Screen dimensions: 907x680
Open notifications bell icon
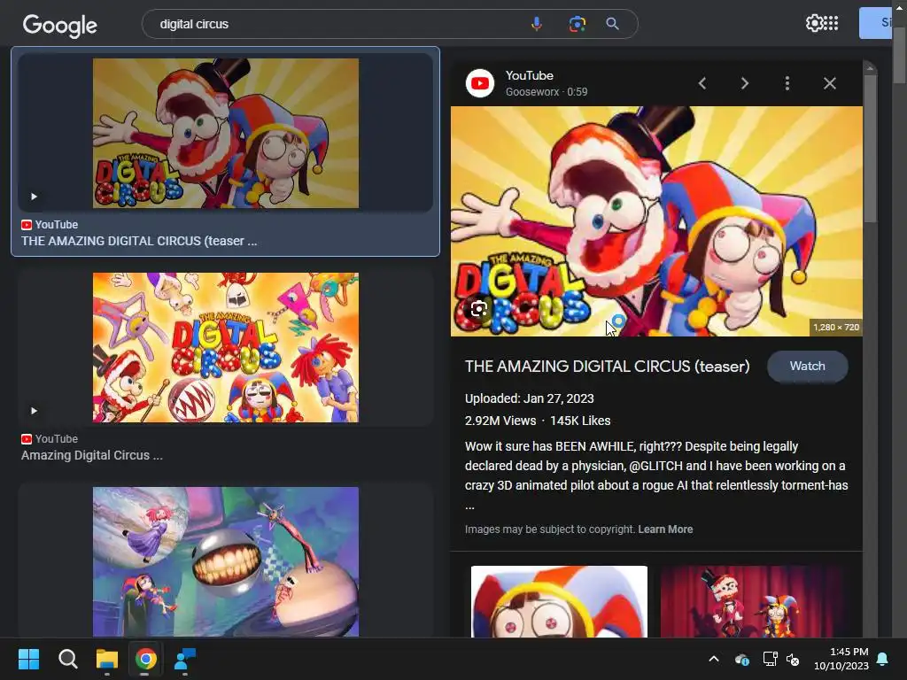pyautogui.click(x=883, y=659)
